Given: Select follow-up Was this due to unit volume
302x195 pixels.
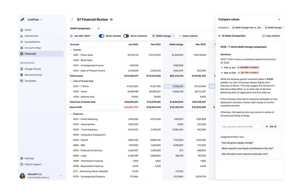Looking at the screenshot, I should tap(245, 154).
